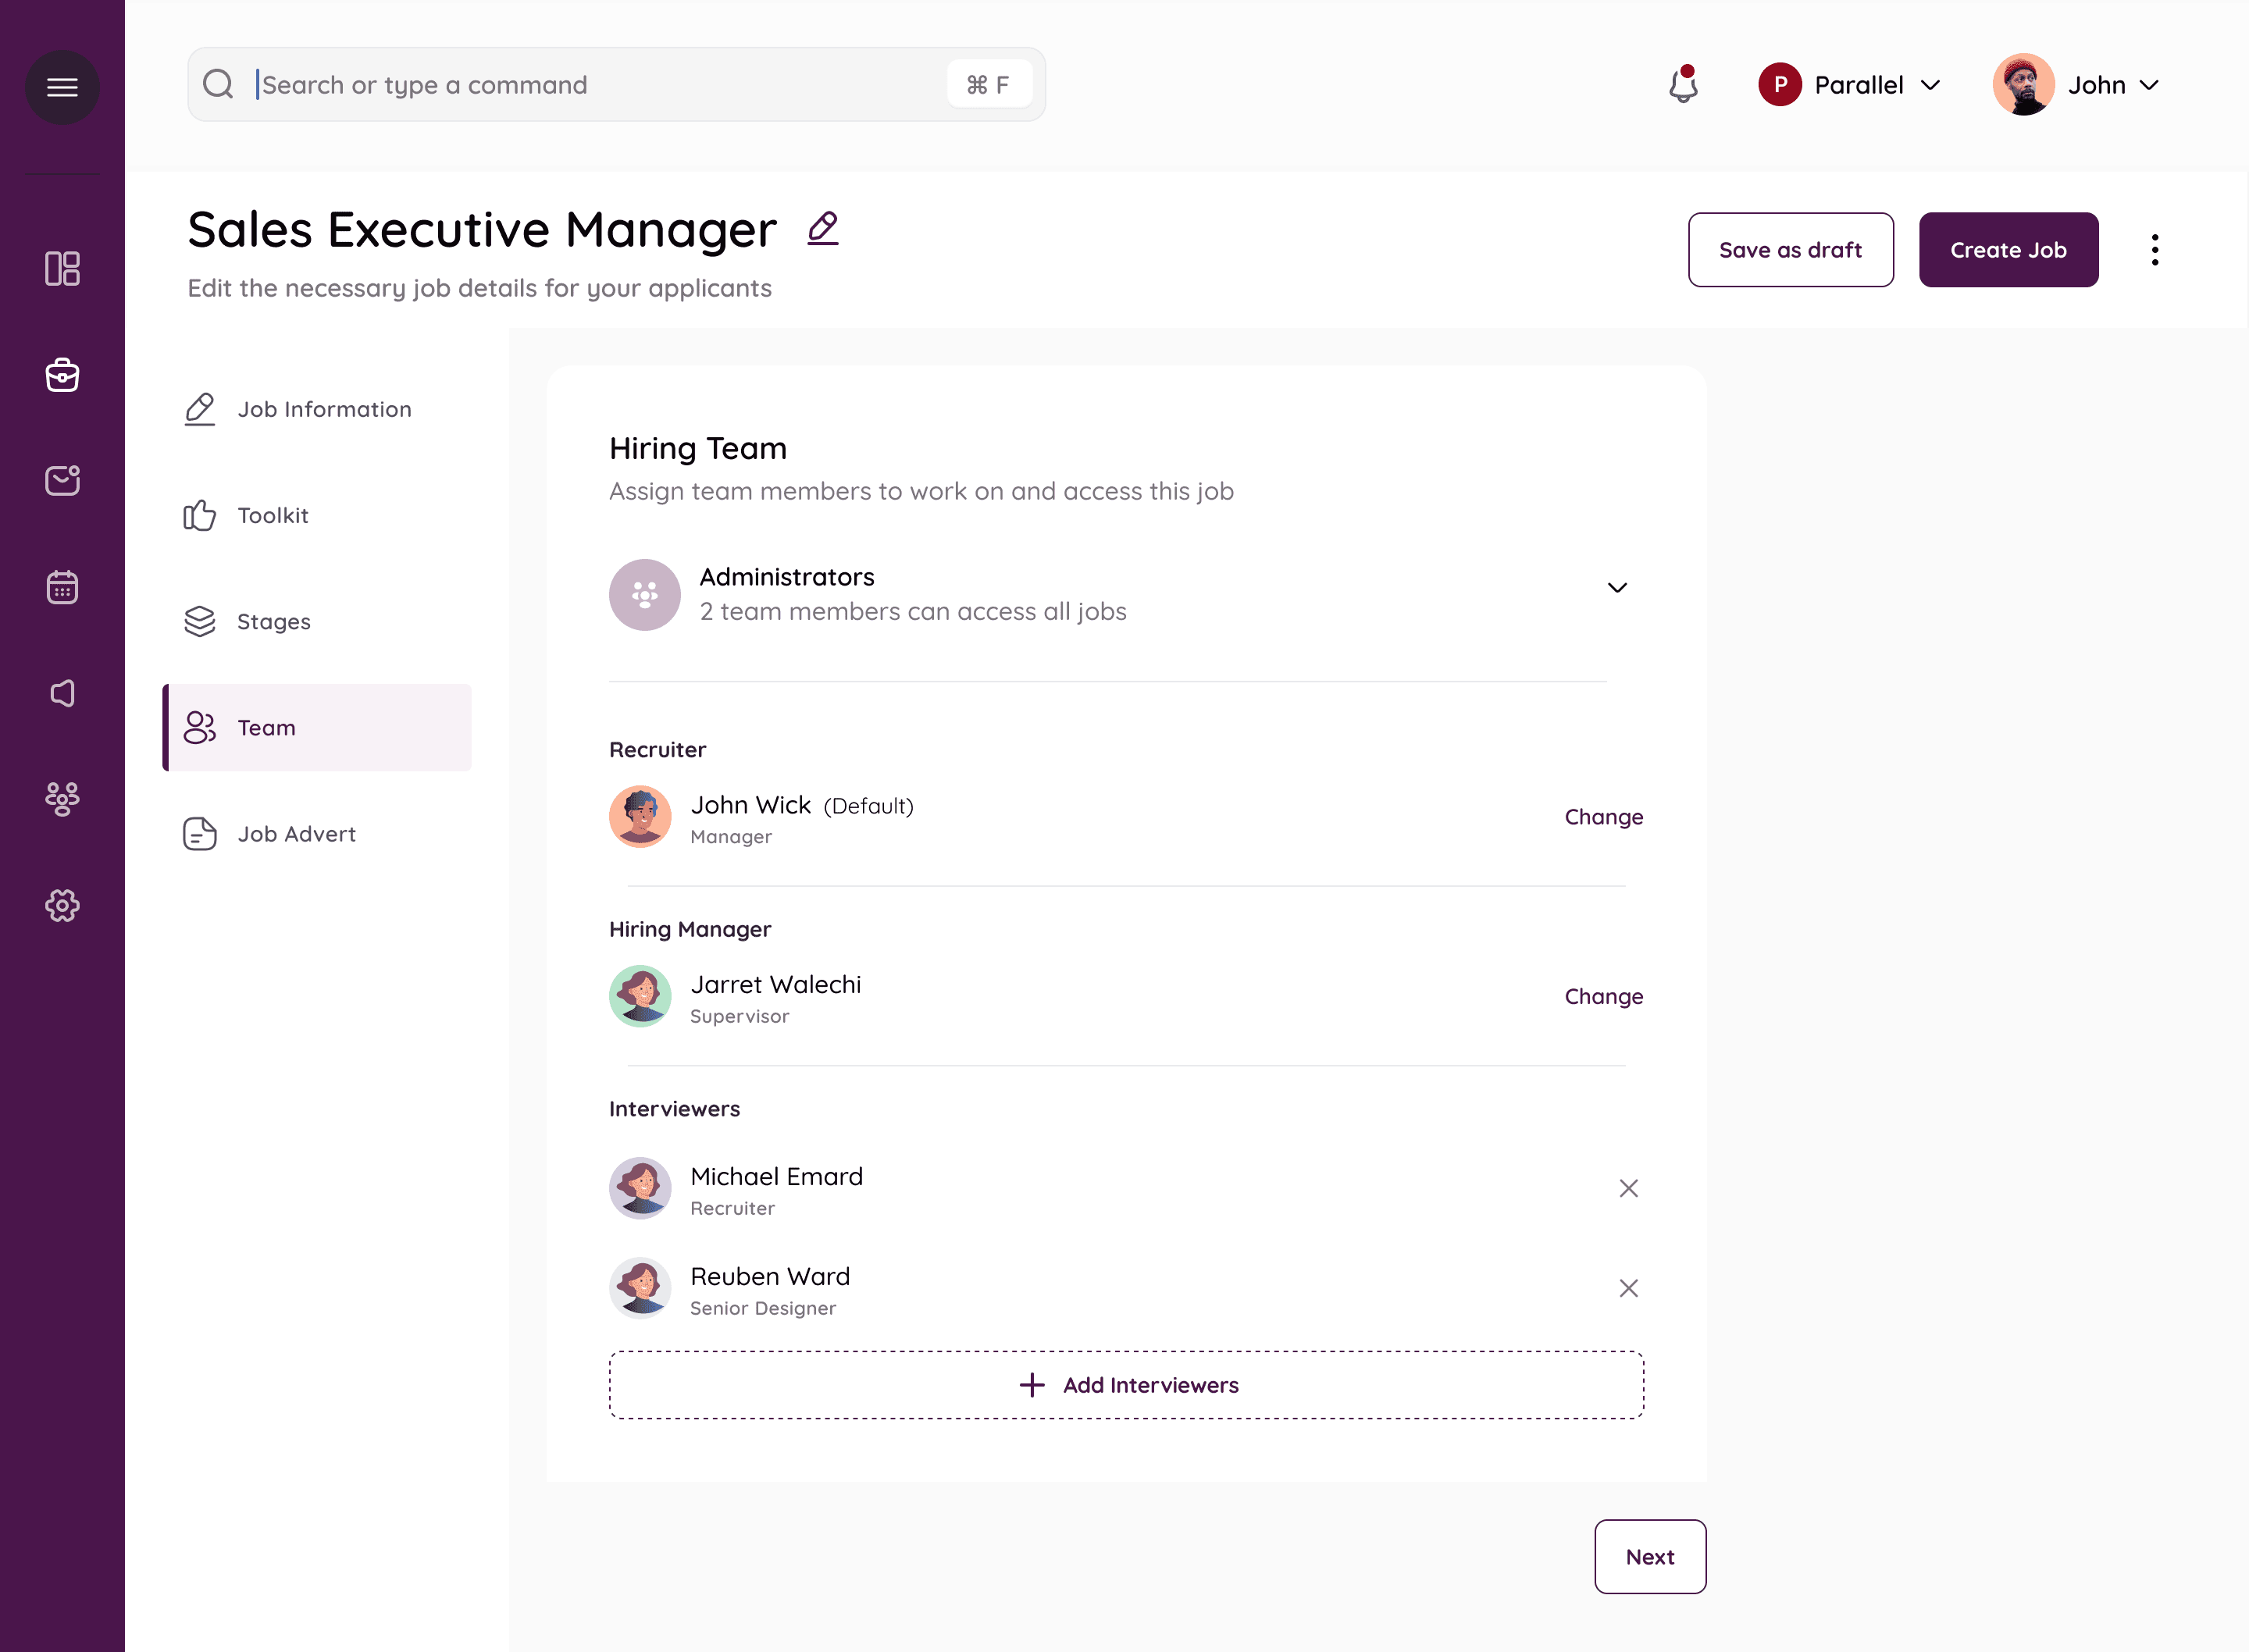The image size is (2249, 1652).
Task: Switch to the Job Advert tab
Action: point(296,834)
